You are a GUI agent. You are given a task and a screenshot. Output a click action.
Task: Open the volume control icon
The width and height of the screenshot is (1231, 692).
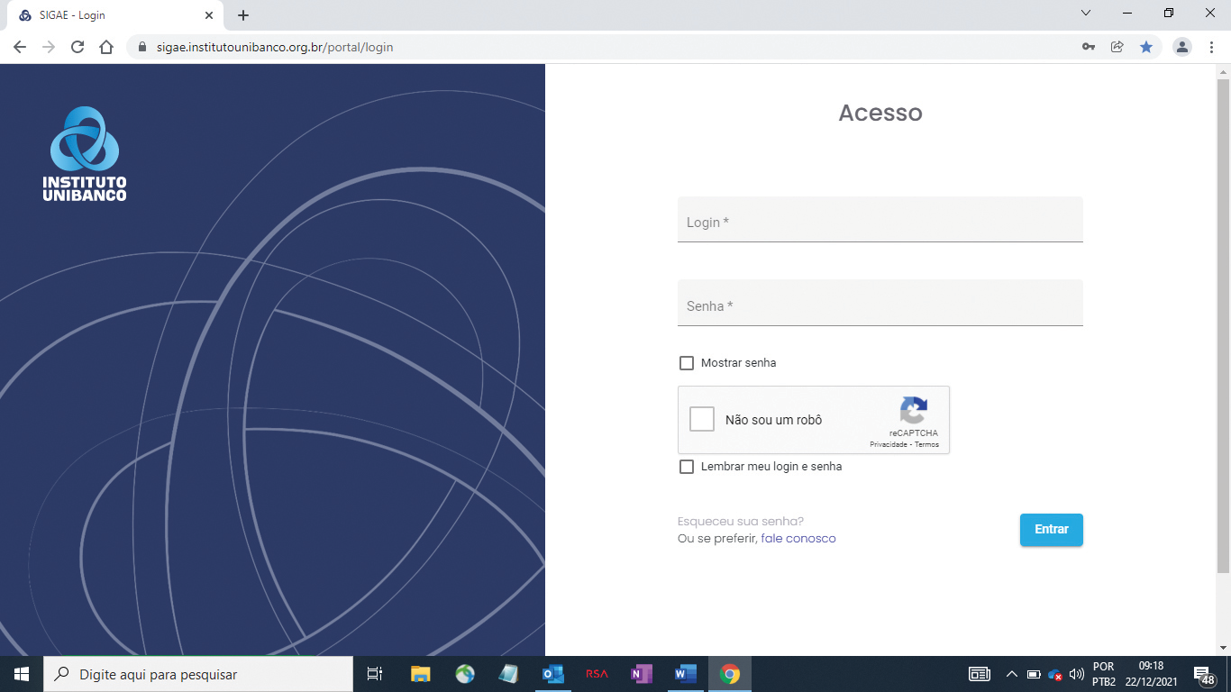[1076, 674]
